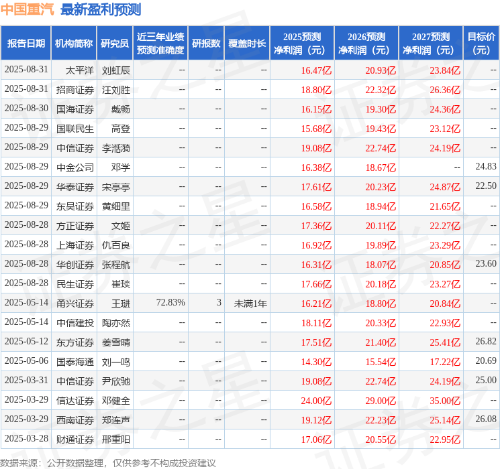Select the 机构简称 column header
This screenshot has width=500, height=469.
(x=74, y=44)
